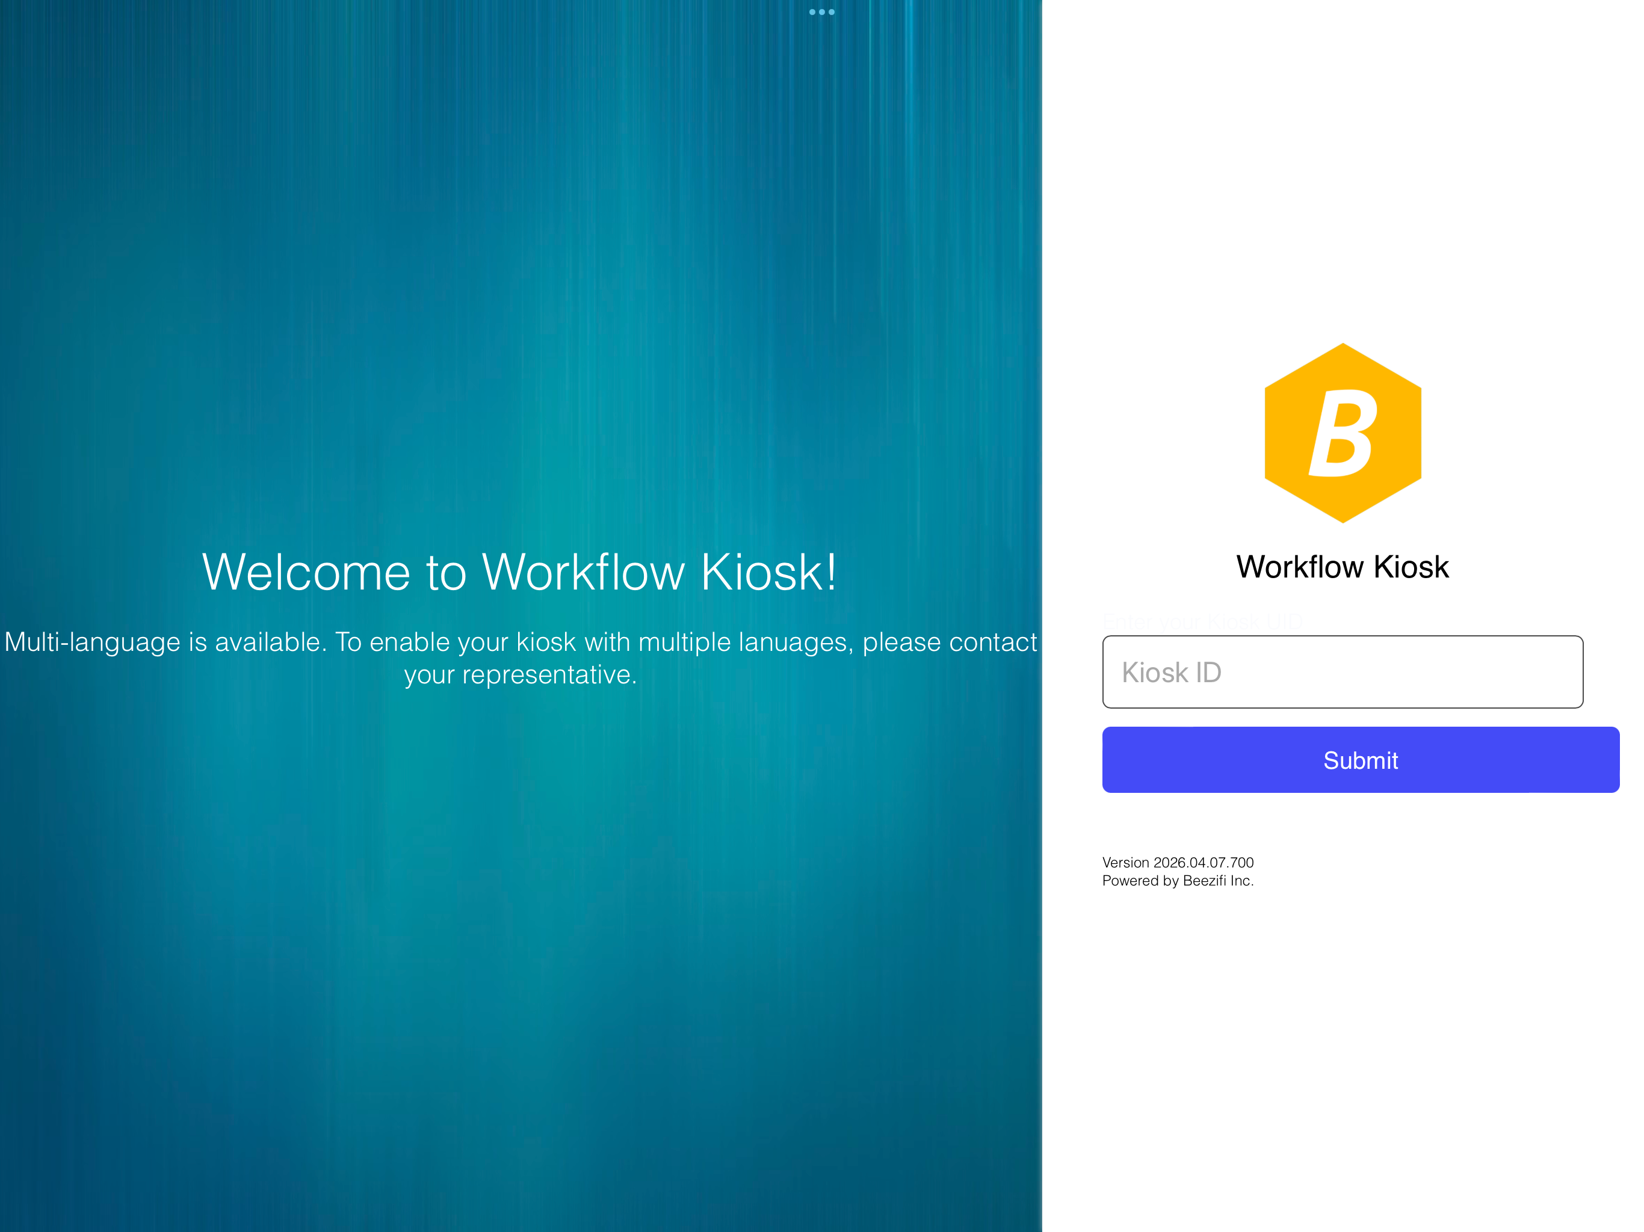
Task: Select 'Powered by Beezifi Inc.' text
Action: [1177, 881]
